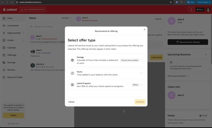Viewport: 212px width, 128px height.
Task: Reload the browser page
Action: pyautogui.click(x=12, y=2)
